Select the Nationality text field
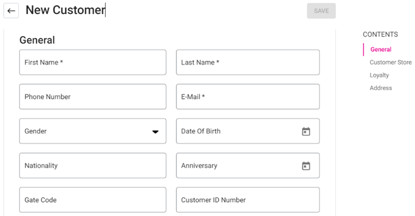415x216 pixels. tap(92, 166)
